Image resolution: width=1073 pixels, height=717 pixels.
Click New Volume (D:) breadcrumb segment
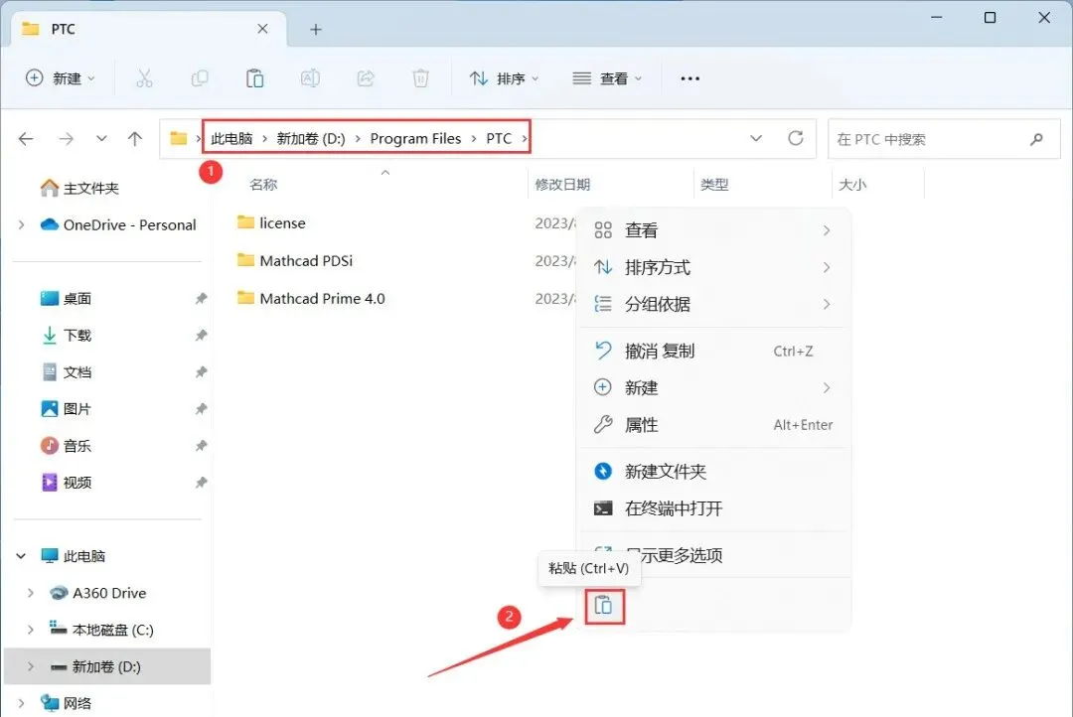311,139
